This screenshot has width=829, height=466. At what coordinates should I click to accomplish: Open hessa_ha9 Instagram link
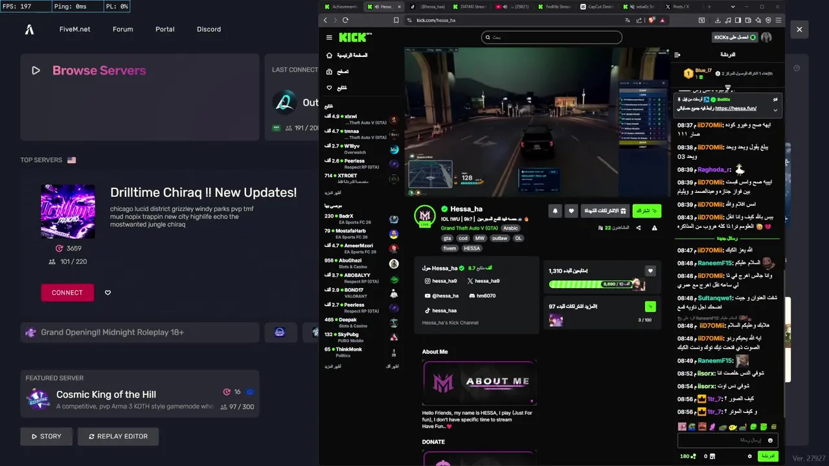(x=440, y=281)
